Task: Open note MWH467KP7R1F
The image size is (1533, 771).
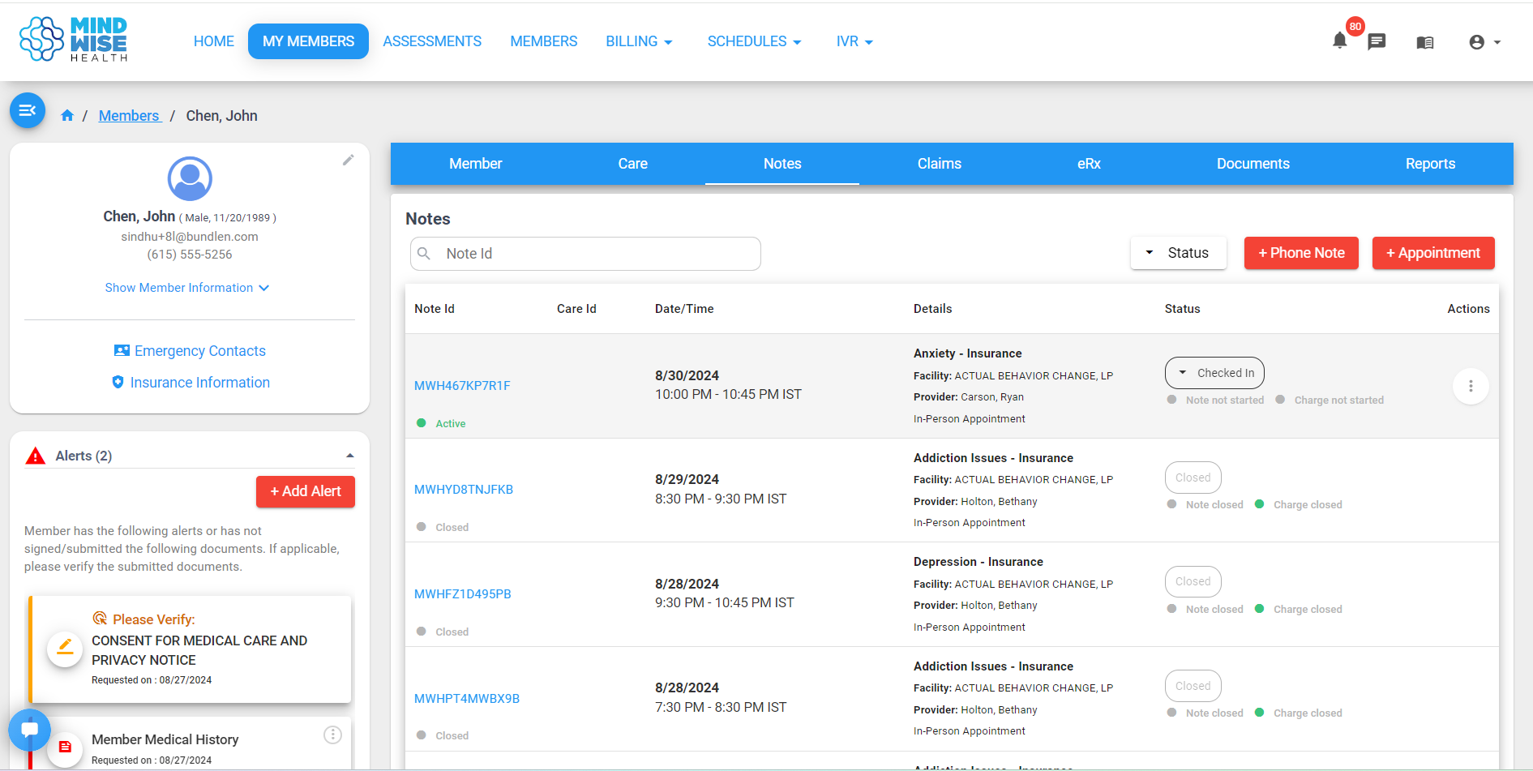Action: coord(462,385)
